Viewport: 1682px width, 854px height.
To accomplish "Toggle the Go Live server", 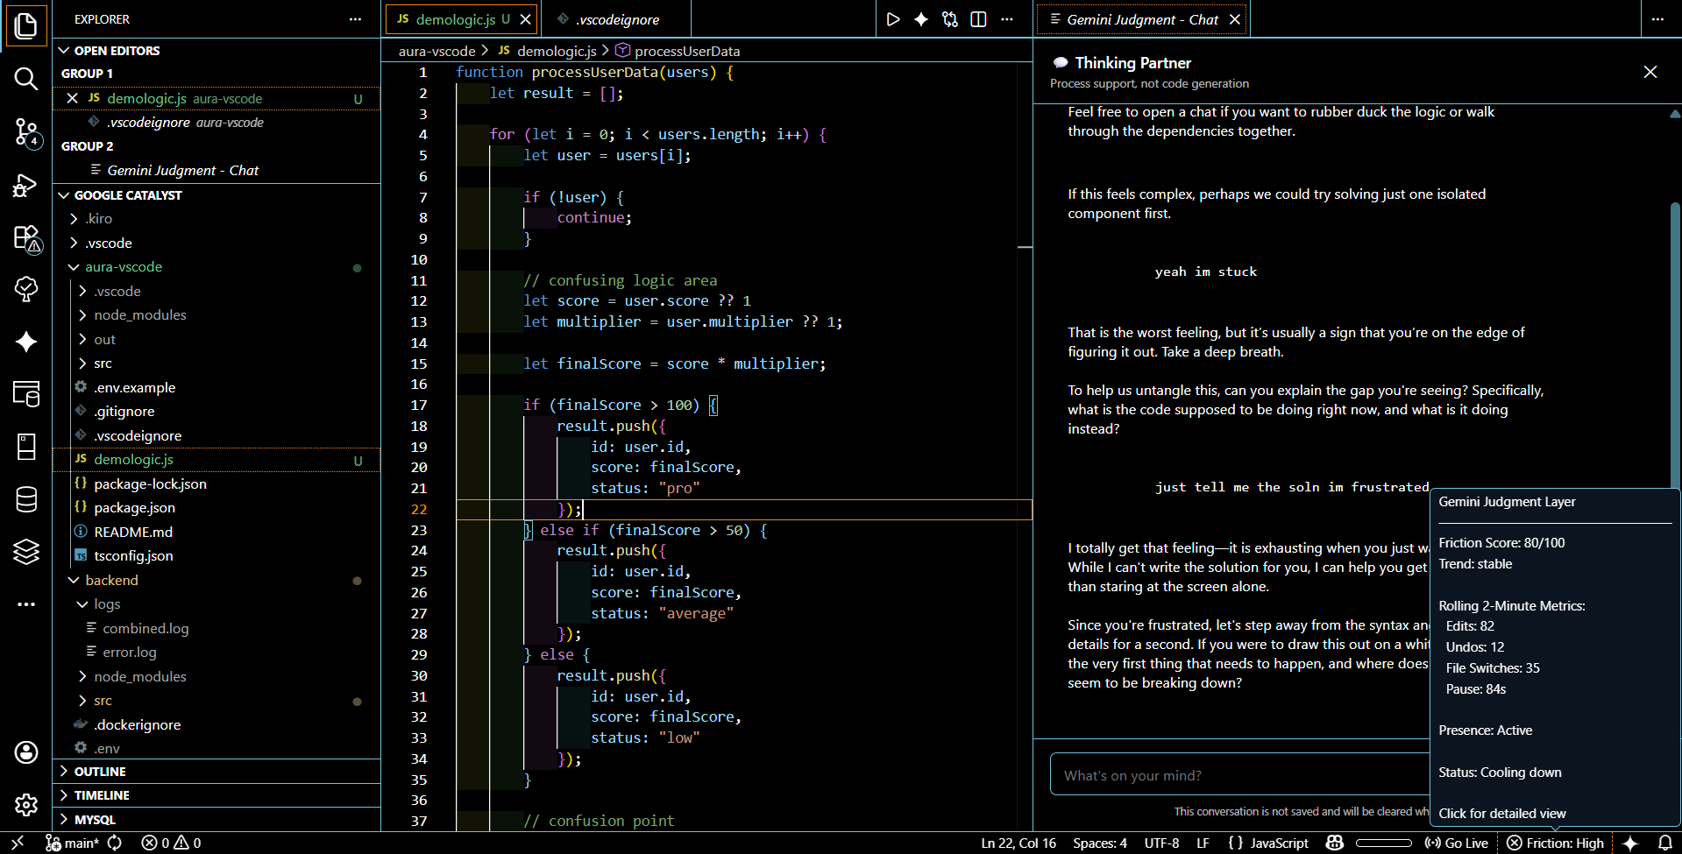I will tap(1457, 843).
